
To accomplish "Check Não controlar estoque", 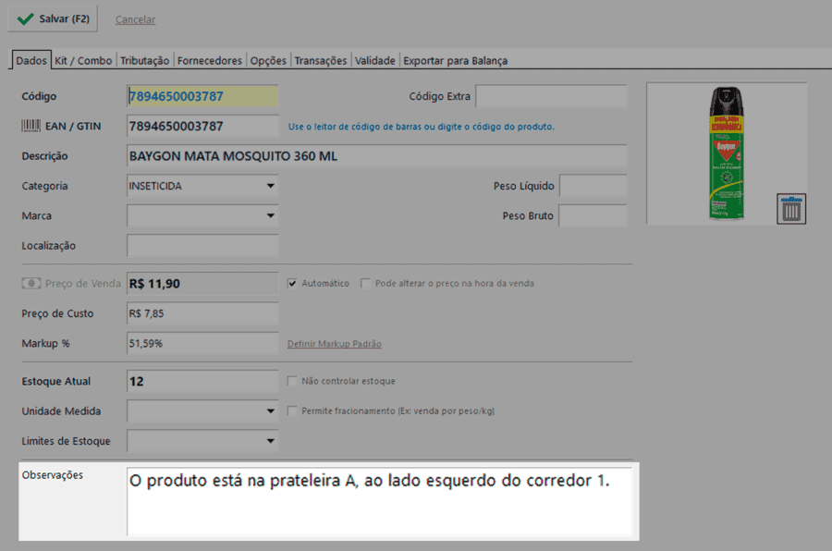I will click(292, 381).
